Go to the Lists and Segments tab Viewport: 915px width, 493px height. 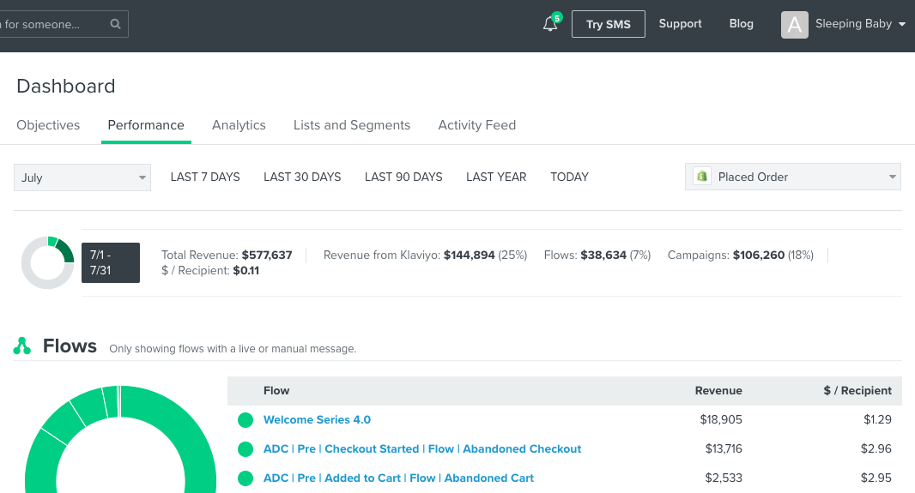pyautogui.click(x=352, y=125)
